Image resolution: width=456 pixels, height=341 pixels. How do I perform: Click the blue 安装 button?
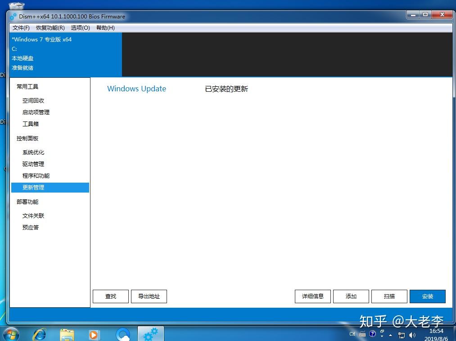click(x=428, y=296)
